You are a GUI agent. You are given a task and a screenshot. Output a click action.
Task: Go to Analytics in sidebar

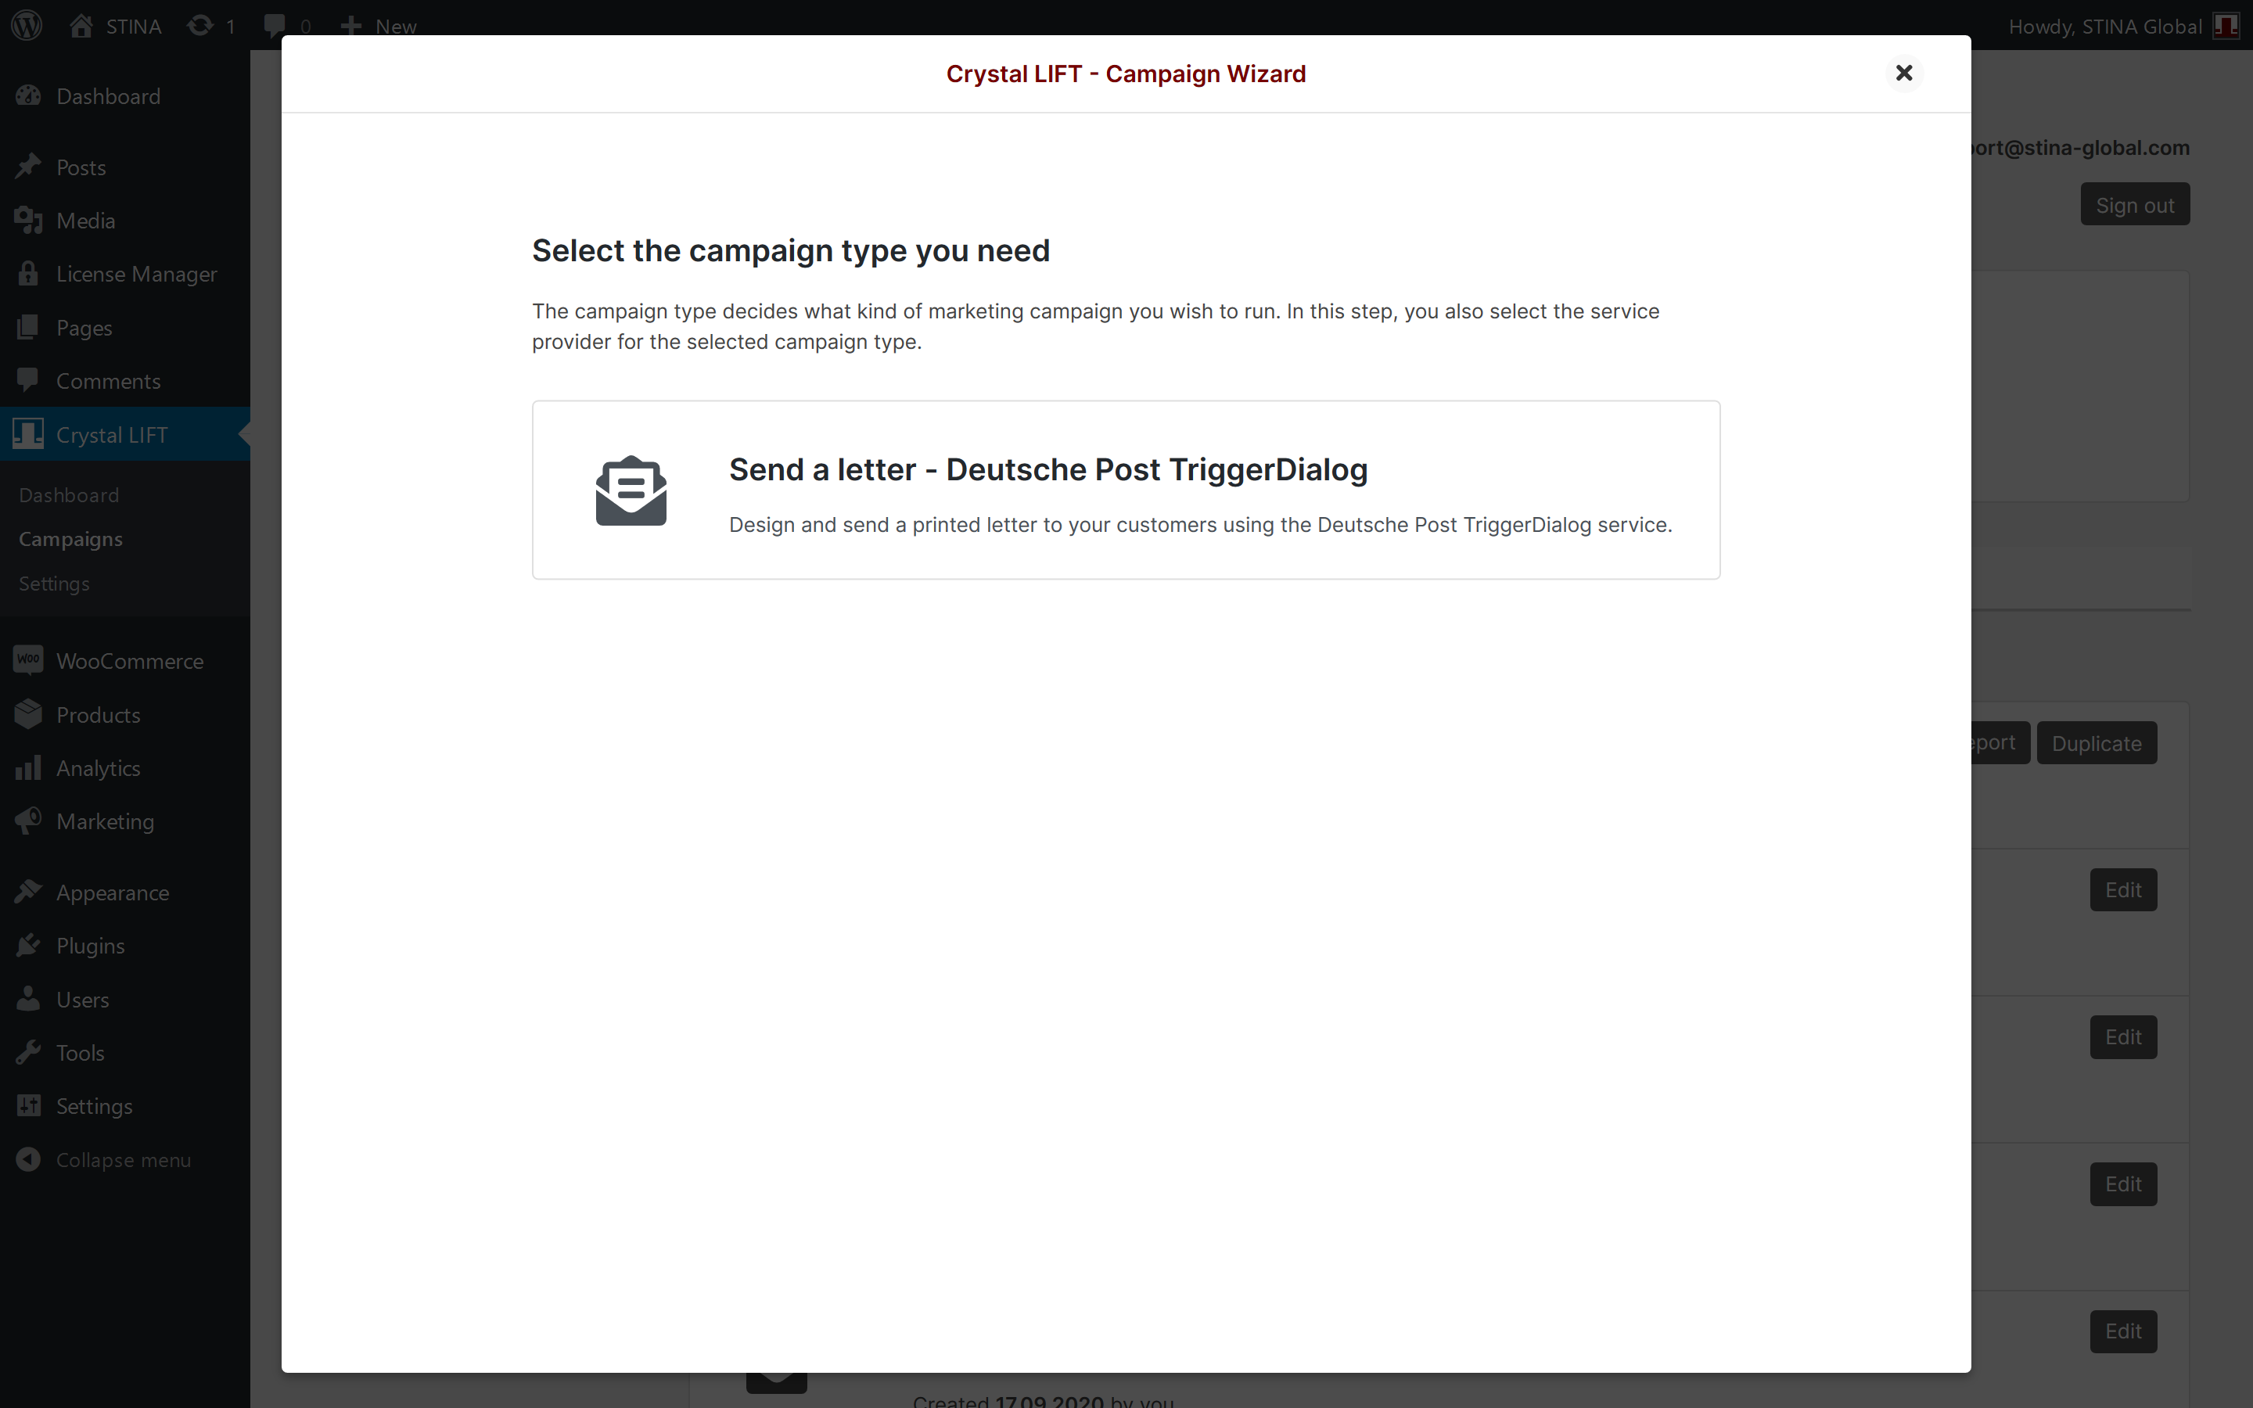pyautogui.click(x=98, y=768)
